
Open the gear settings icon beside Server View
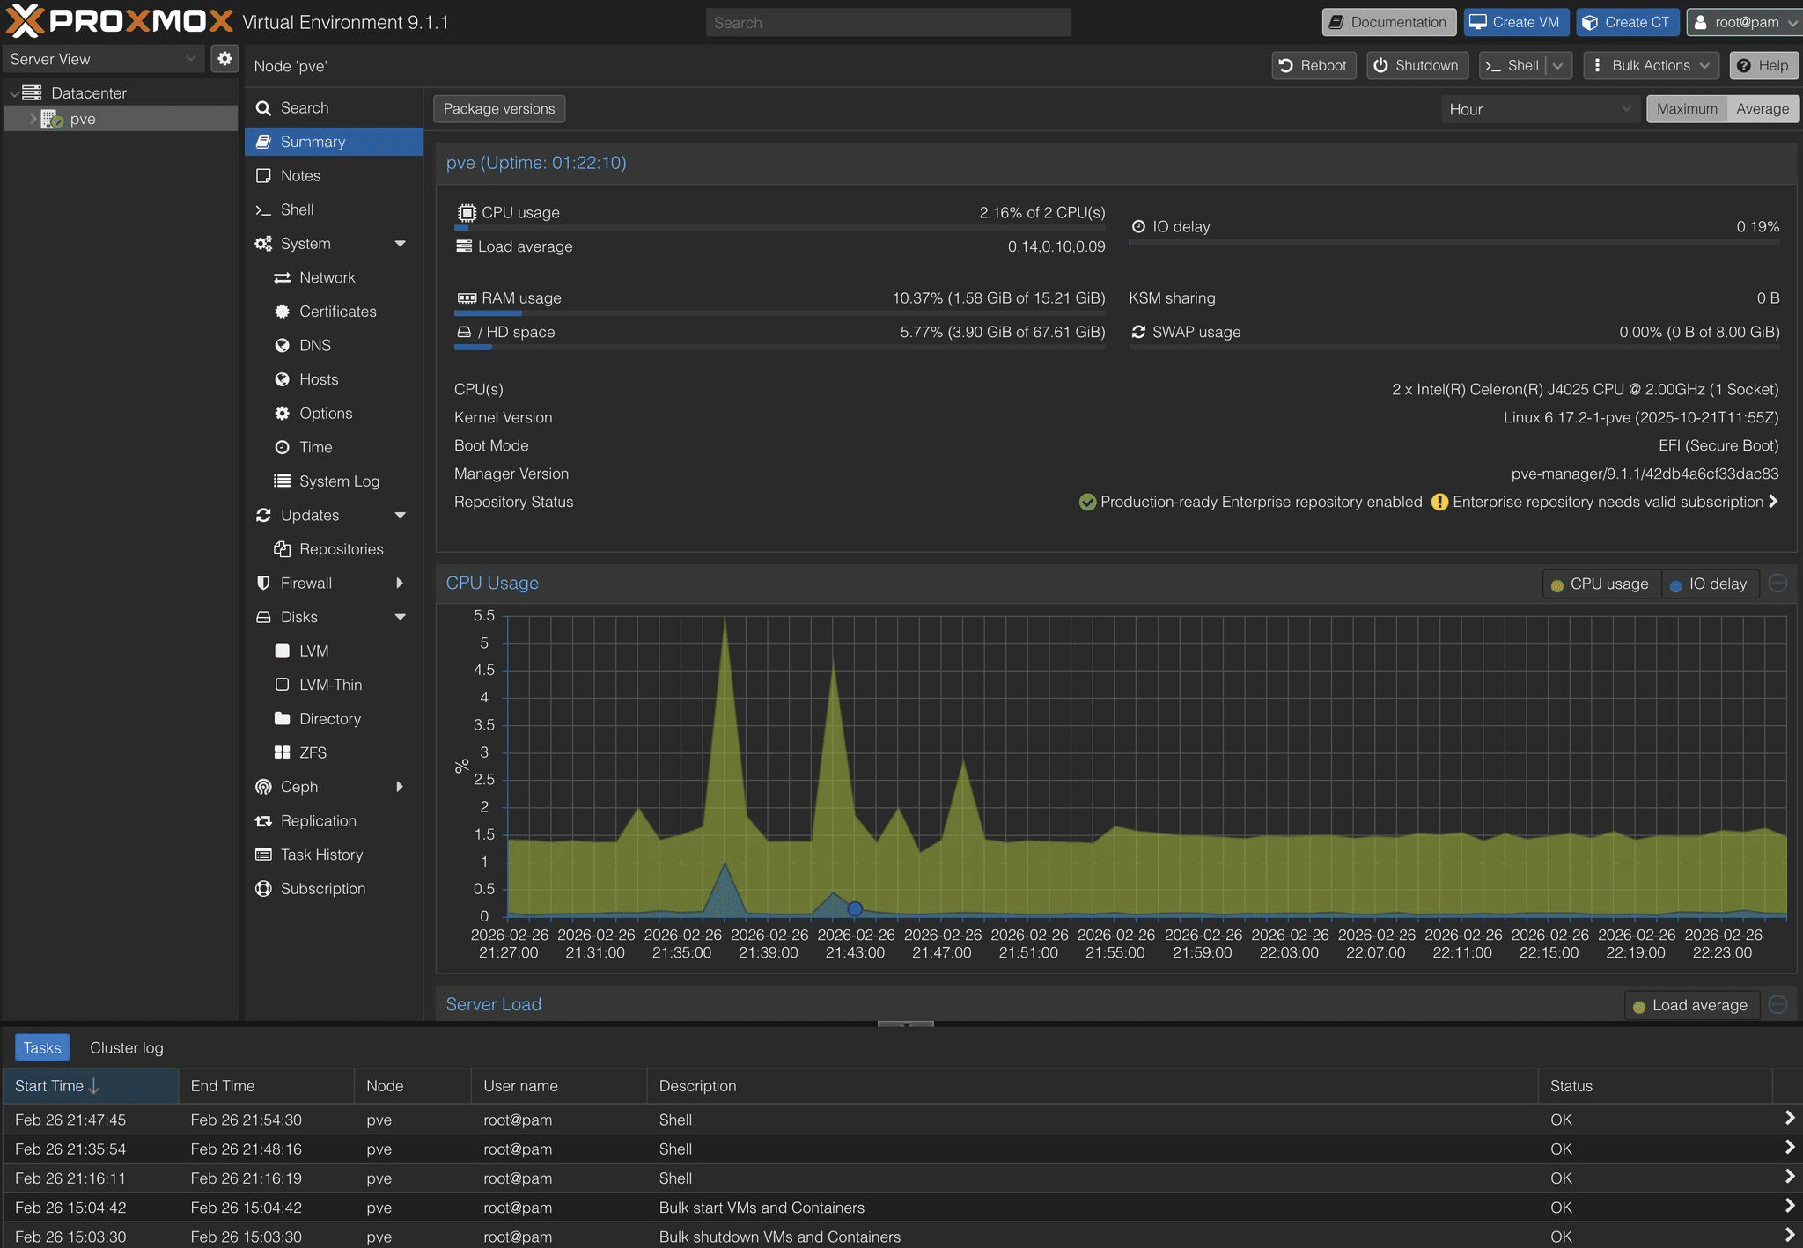(224, 59)
